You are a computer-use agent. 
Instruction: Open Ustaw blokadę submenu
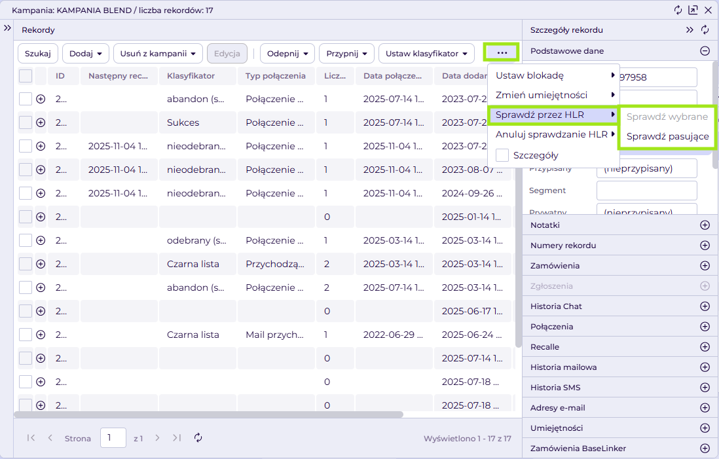tap(553, 75)
